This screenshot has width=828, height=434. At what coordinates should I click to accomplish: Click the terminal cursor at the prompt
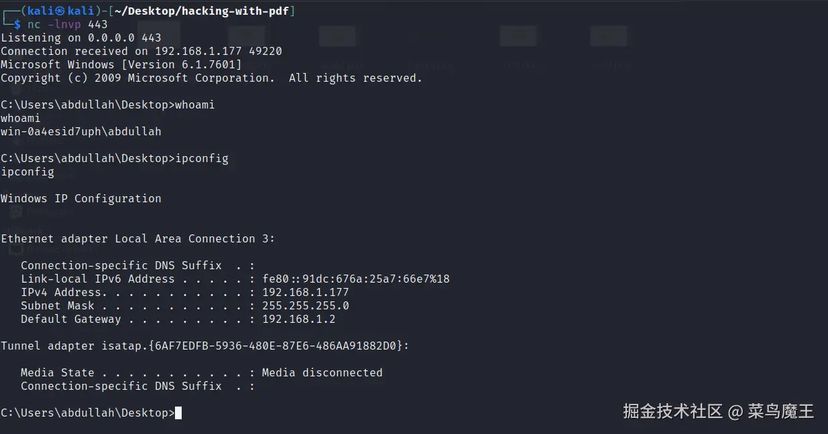pyautogui.click(x=178, y=413)
